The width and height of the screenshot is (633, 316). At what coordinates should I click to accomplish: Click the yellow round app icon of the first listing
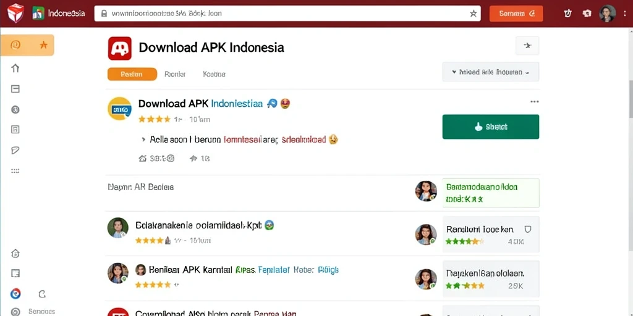pos(119,109)
